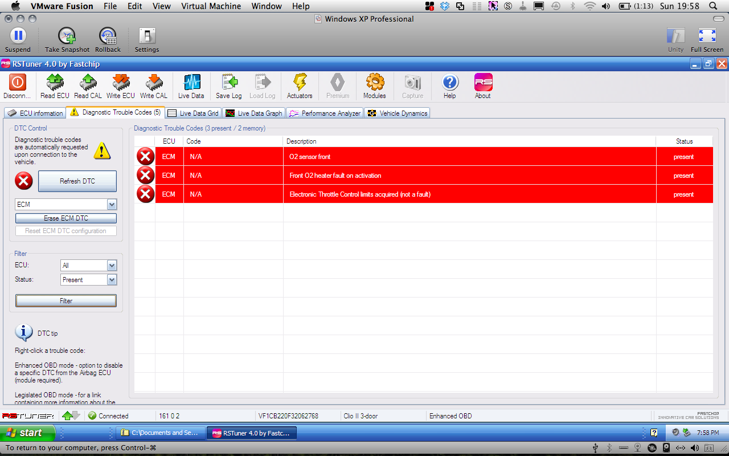Click the Status column header
Image resolution: width=729 pixels, height=456 pixels.
click(x=684, y=141)
